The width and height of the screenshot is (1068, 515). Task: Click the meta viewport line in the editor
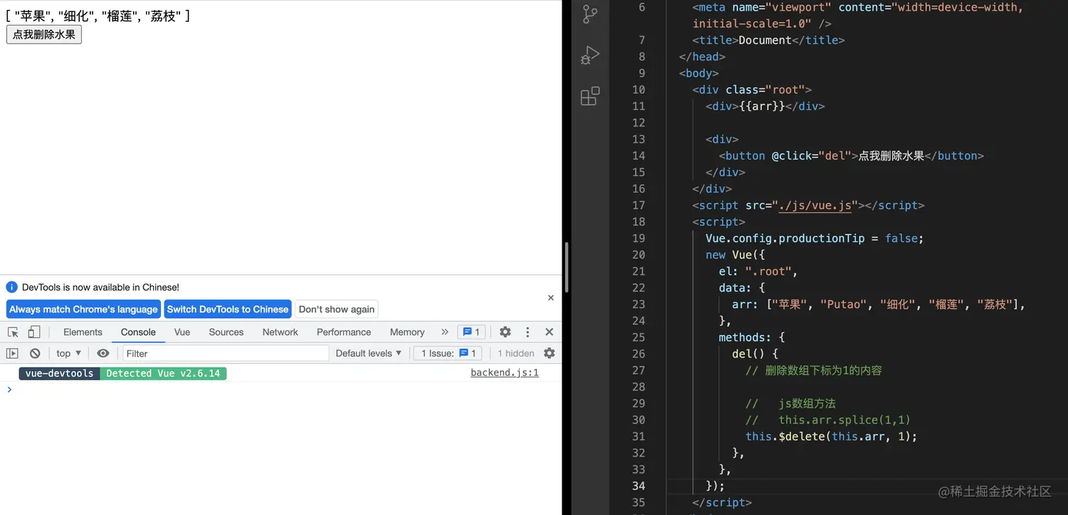point(858,16)
